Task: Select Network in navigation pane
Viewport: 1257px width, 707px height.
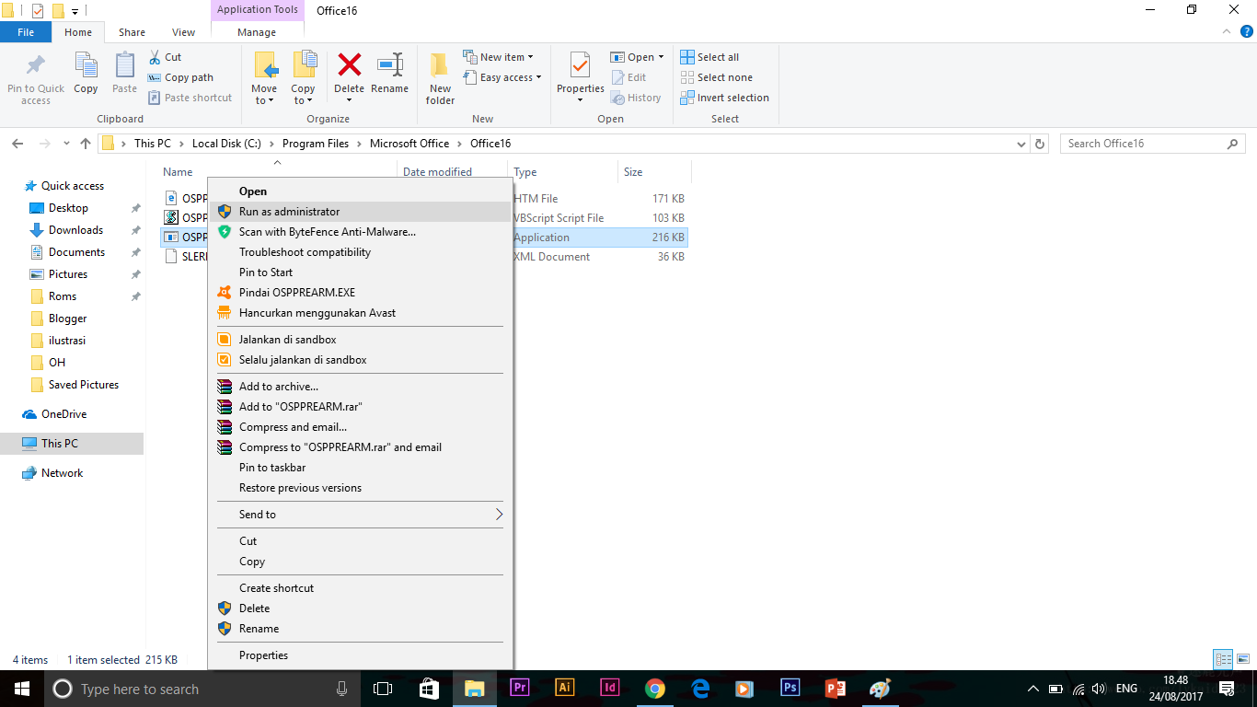Action: (x=62, y=473)
